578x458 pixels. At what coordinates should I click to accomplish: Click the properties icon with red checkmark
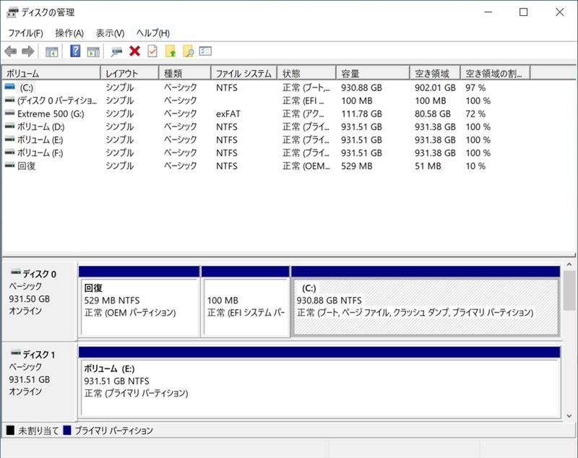(152, 51)
